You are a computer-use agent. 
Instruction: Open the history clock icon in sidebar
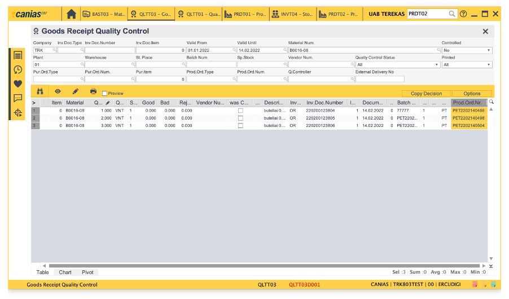click(x=18, y=69)
